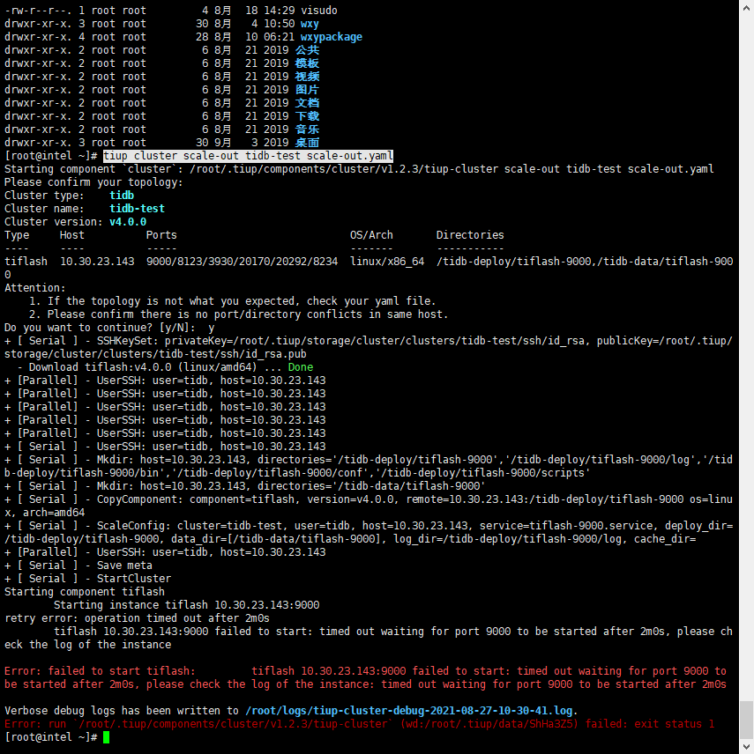
Task: Click the ScaleConfig serial step line
Action: point(369,532)
